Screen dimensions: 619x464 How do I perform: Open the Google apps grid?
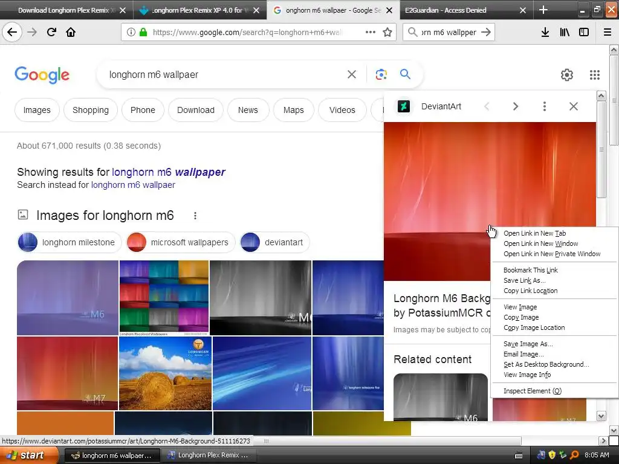tap(595, 74)
